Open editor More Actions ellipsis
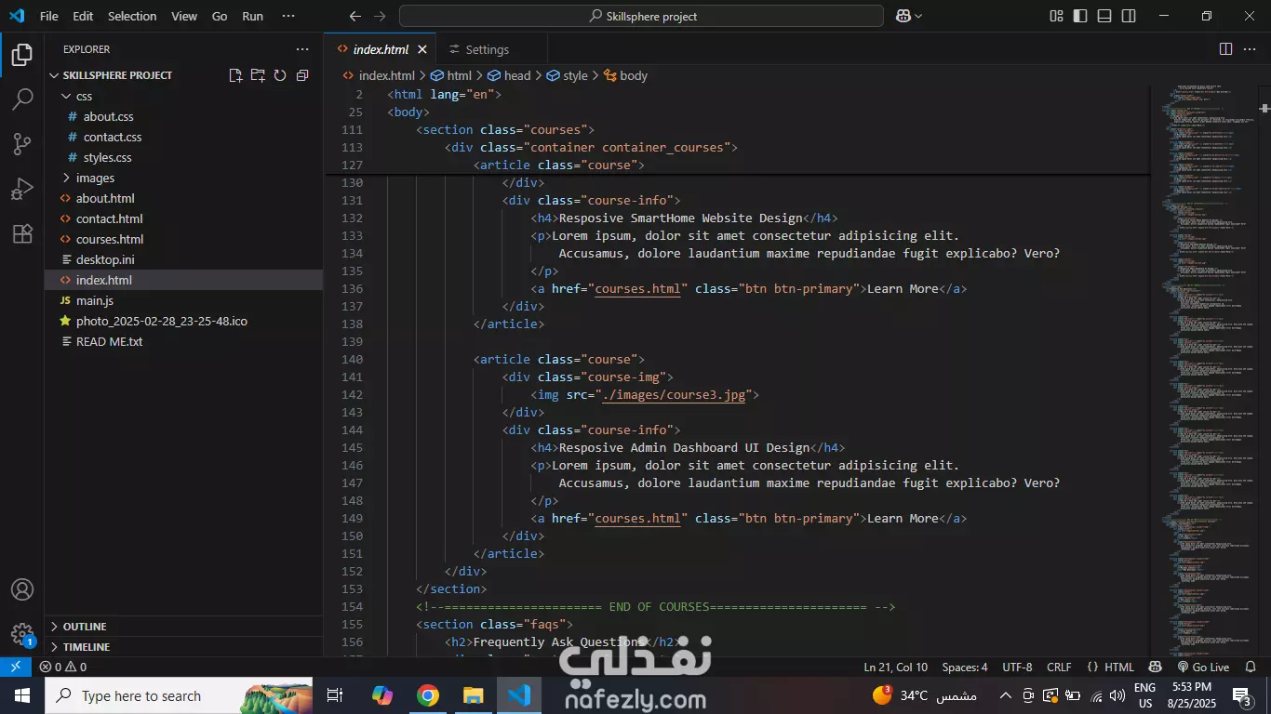Image resolution: width=1271 pixels, height=714 pixels. [x=1251, y=49]
